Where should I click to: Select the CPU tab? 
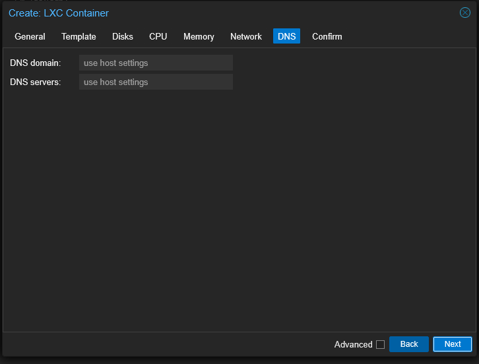[x=158, y=36]
